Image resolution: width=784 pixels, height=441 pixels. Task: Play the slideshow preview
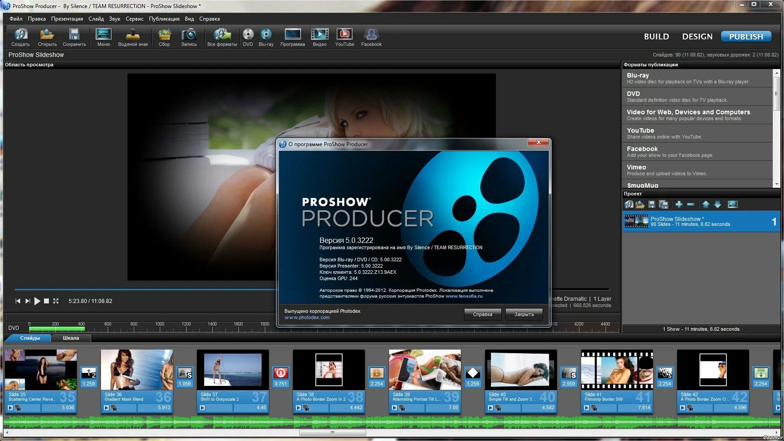point(37,301)
